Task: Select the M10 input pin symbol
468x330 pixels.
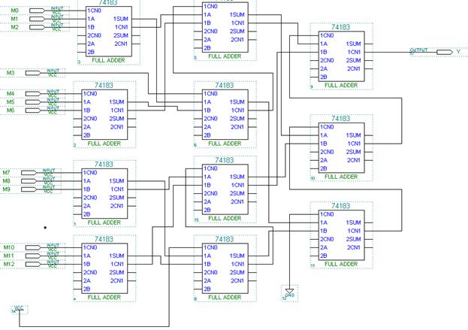Action: point(33,247)
